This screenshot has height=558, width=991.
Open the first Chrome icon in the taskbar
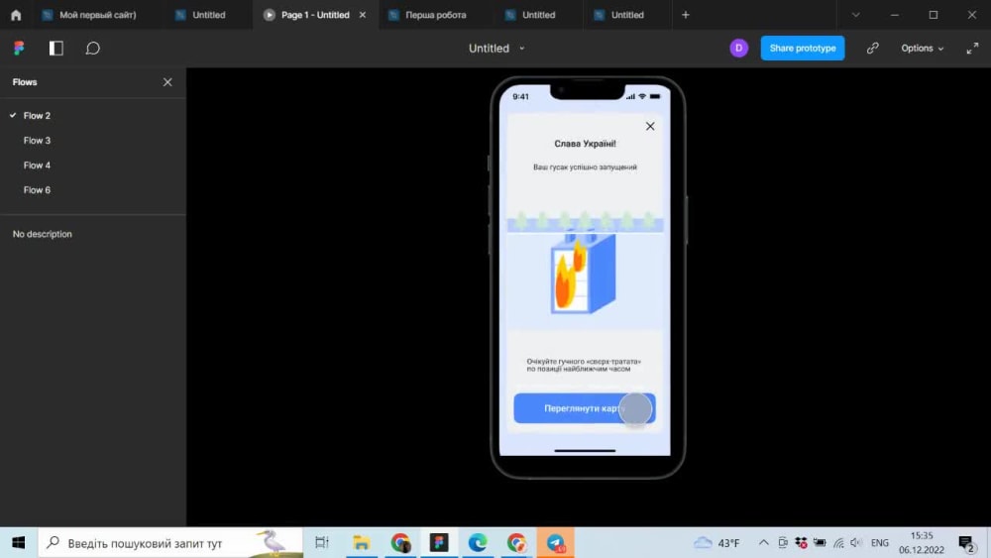pyautogui.click(x=400, y=543)
